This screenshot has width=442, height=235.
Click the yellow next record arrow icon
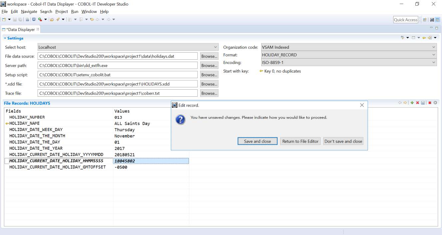405,103
